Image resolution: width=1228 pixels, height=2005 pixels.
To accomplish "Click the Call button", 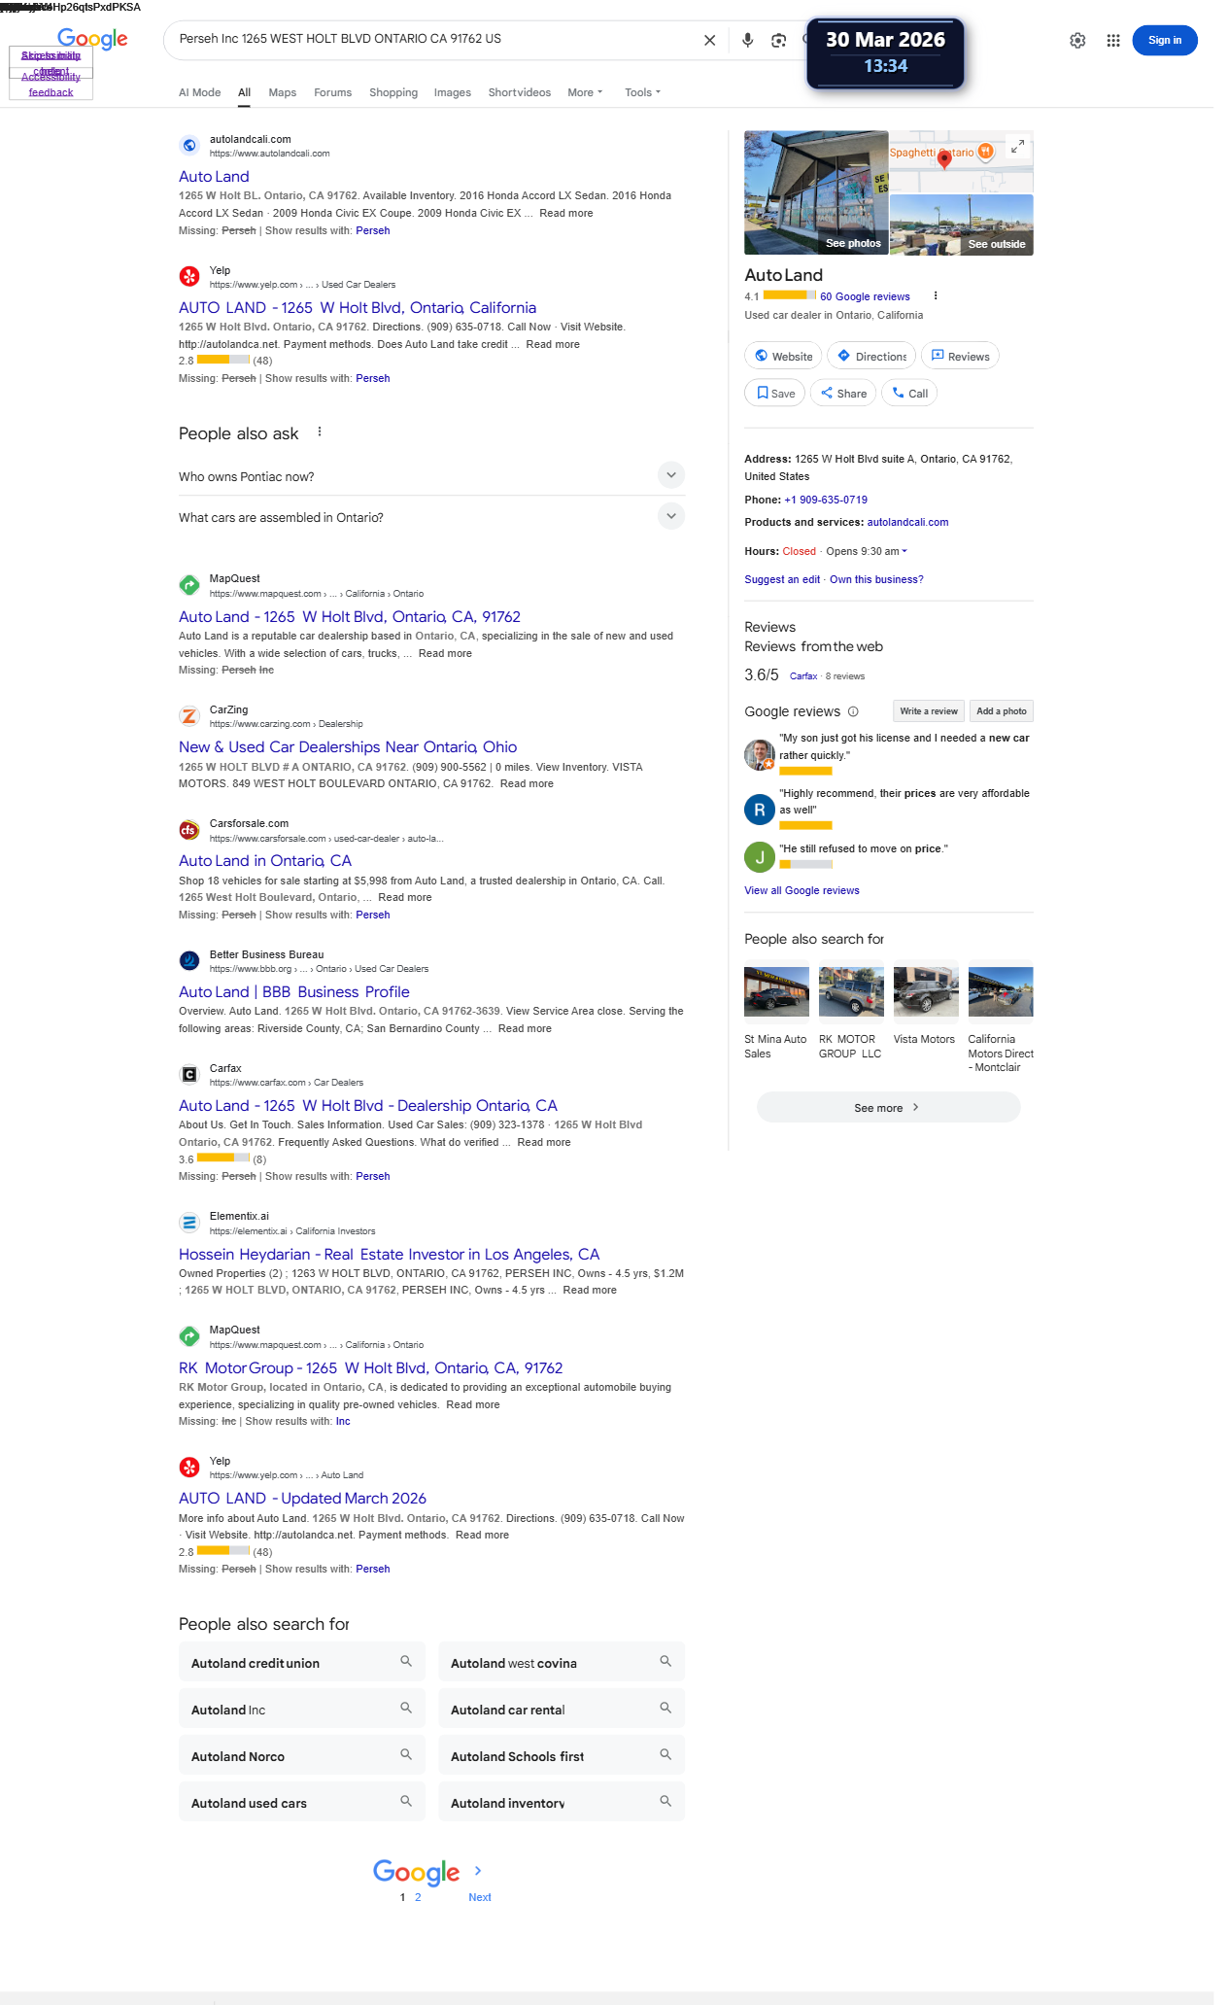I will tap(909, 393).
